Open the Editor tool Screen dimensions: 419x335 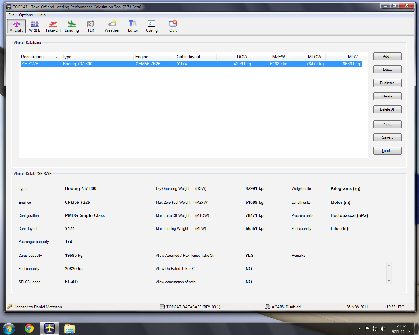pyautogui.click(x=133, y=26)
